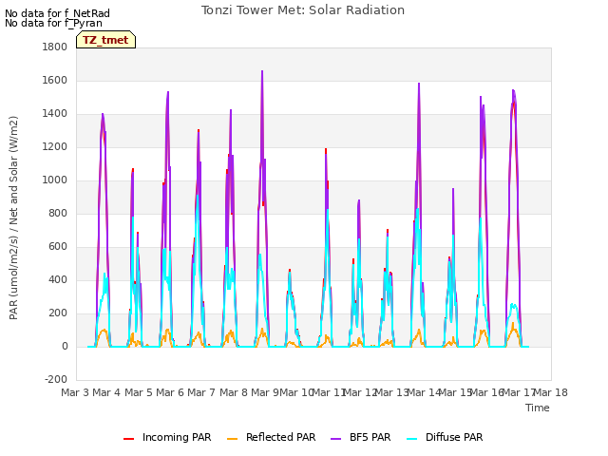Click the 1400 y-axis tick label
This screenshot has width=608, height=456.
pos(55,114)
